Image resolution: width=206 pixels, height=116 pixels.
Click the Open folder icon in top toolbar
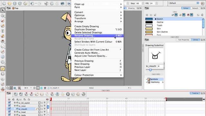9,4
